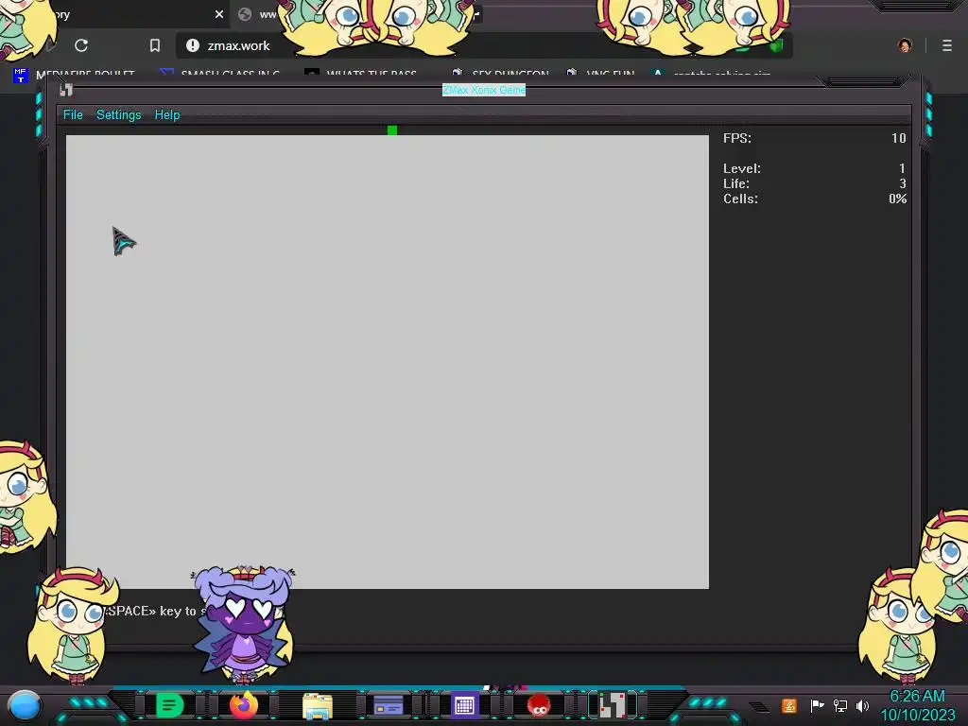Open the WHATS THE PASS bookmark

(x=361, y=75)
